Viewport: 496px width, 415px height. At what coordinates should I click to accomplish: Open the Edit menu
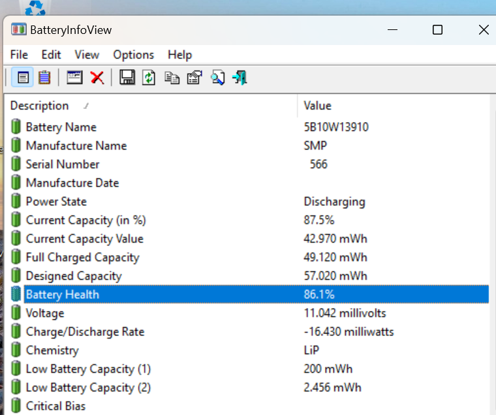[51, 55]
